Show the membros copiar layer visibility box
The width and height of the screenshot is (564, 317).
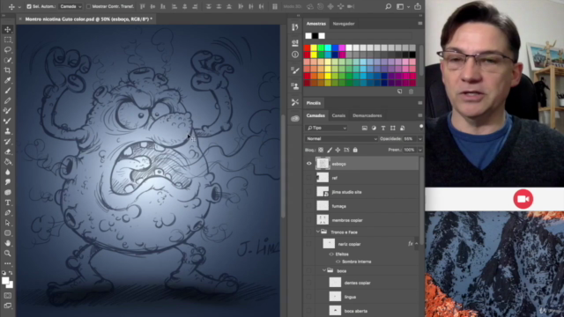(309, 220)
